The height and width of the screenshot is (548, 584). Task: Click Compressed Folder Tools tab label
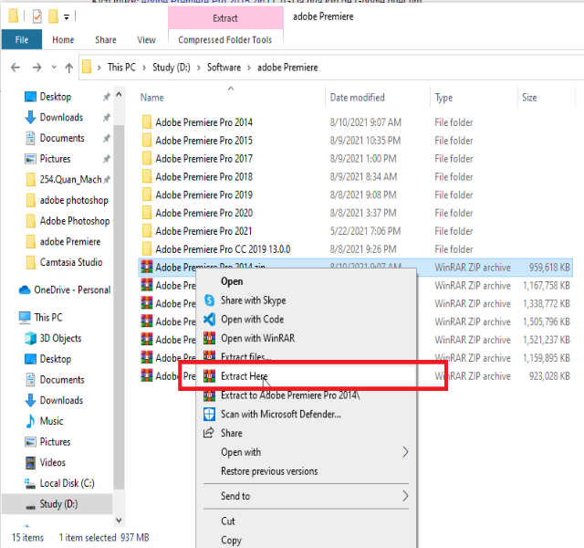coord(225,40)
